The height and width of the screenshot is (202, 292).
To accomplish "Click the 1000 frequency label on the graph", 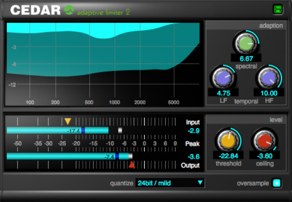I will coord(114,102).
